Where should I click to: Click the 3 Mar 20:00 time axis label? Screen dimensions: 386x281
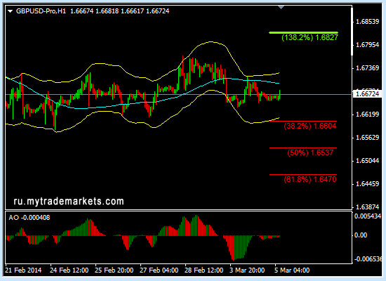coord(247,270)
